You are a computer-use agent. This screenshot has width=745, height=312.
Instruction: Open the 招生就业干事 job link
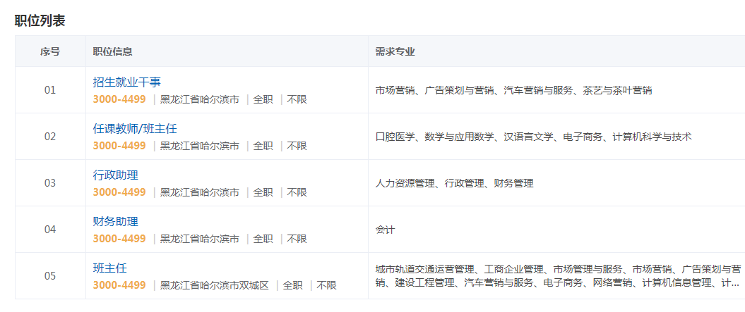[126, 82]
